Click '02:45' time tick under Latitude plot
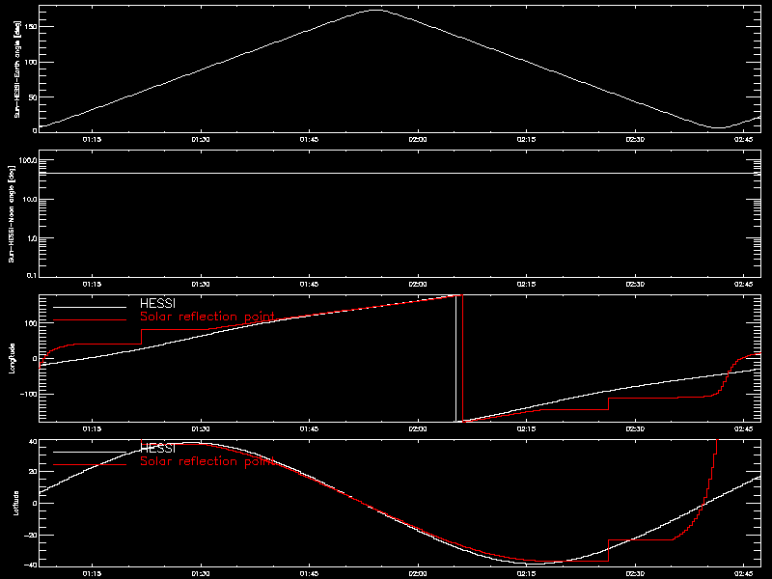The width and height of the screenshot is (772, 579). [743, 574]
